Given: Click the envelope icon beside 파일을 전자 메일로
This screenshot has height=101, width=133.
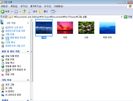Looking at the screenshot, I should (x=3, y=70).
